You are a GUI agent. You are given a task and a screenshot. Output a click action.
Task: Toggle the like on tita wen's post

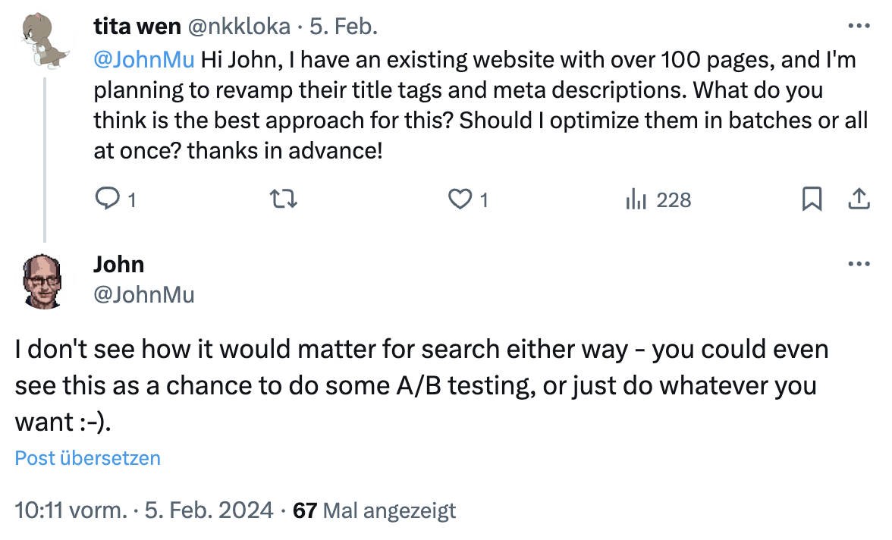(460, 199)
